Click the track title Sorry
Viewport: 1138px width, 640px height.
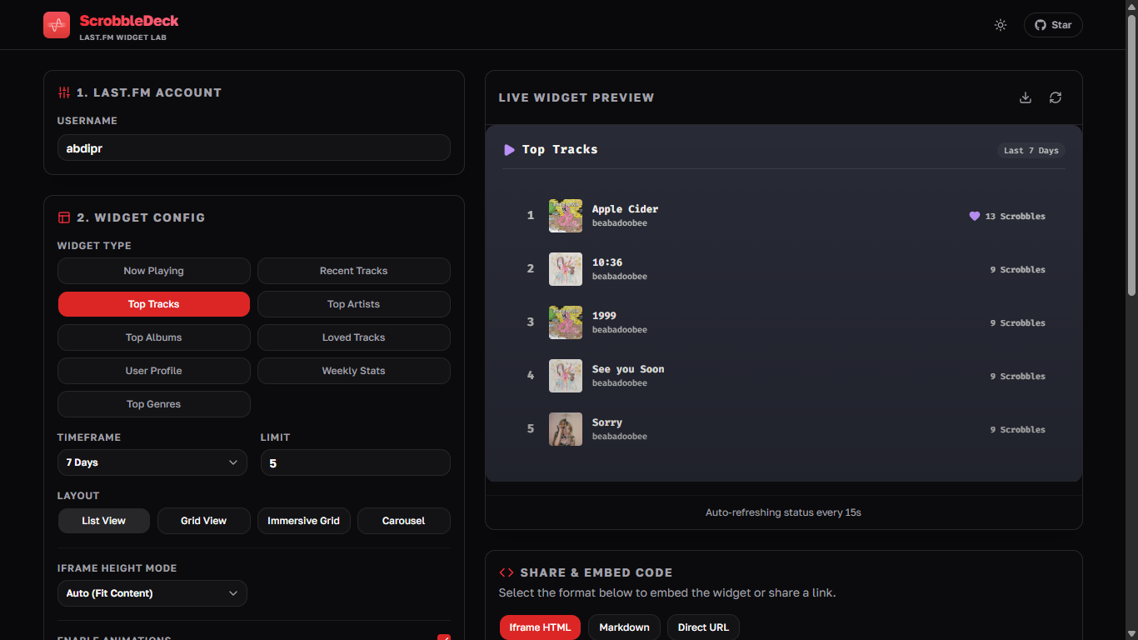607,422
